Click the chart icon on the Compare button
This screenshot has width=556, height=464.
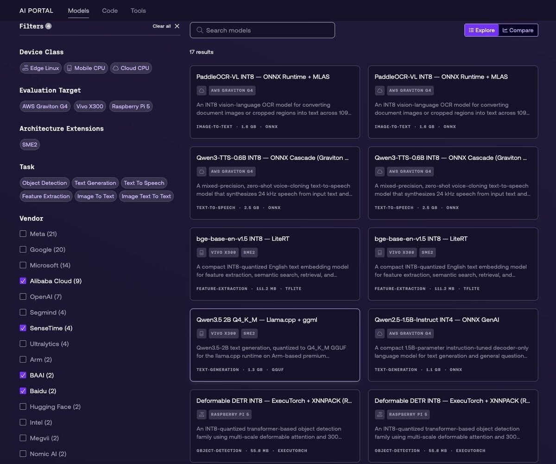[x=505, y=30]
